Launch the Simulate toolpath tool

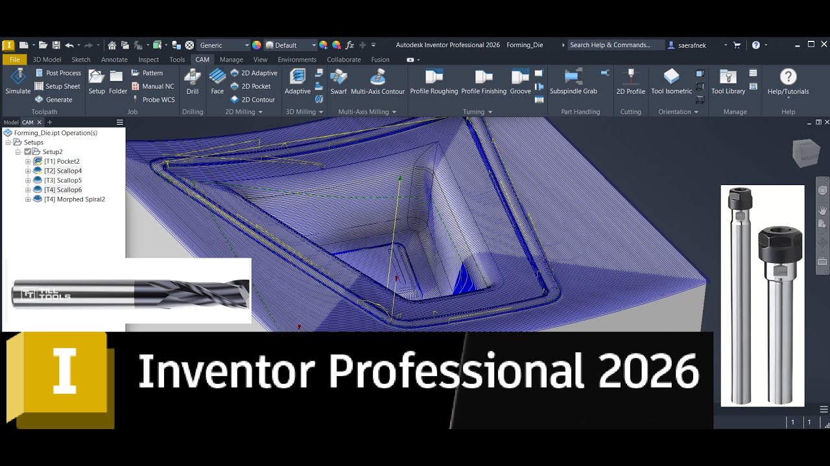coord(18,82)
